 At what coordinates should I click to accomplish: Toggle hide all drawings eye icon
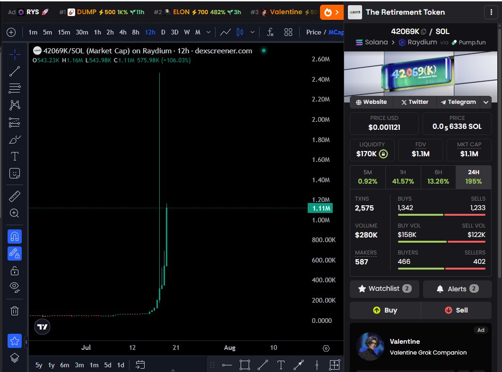click(x=14, y=287)
